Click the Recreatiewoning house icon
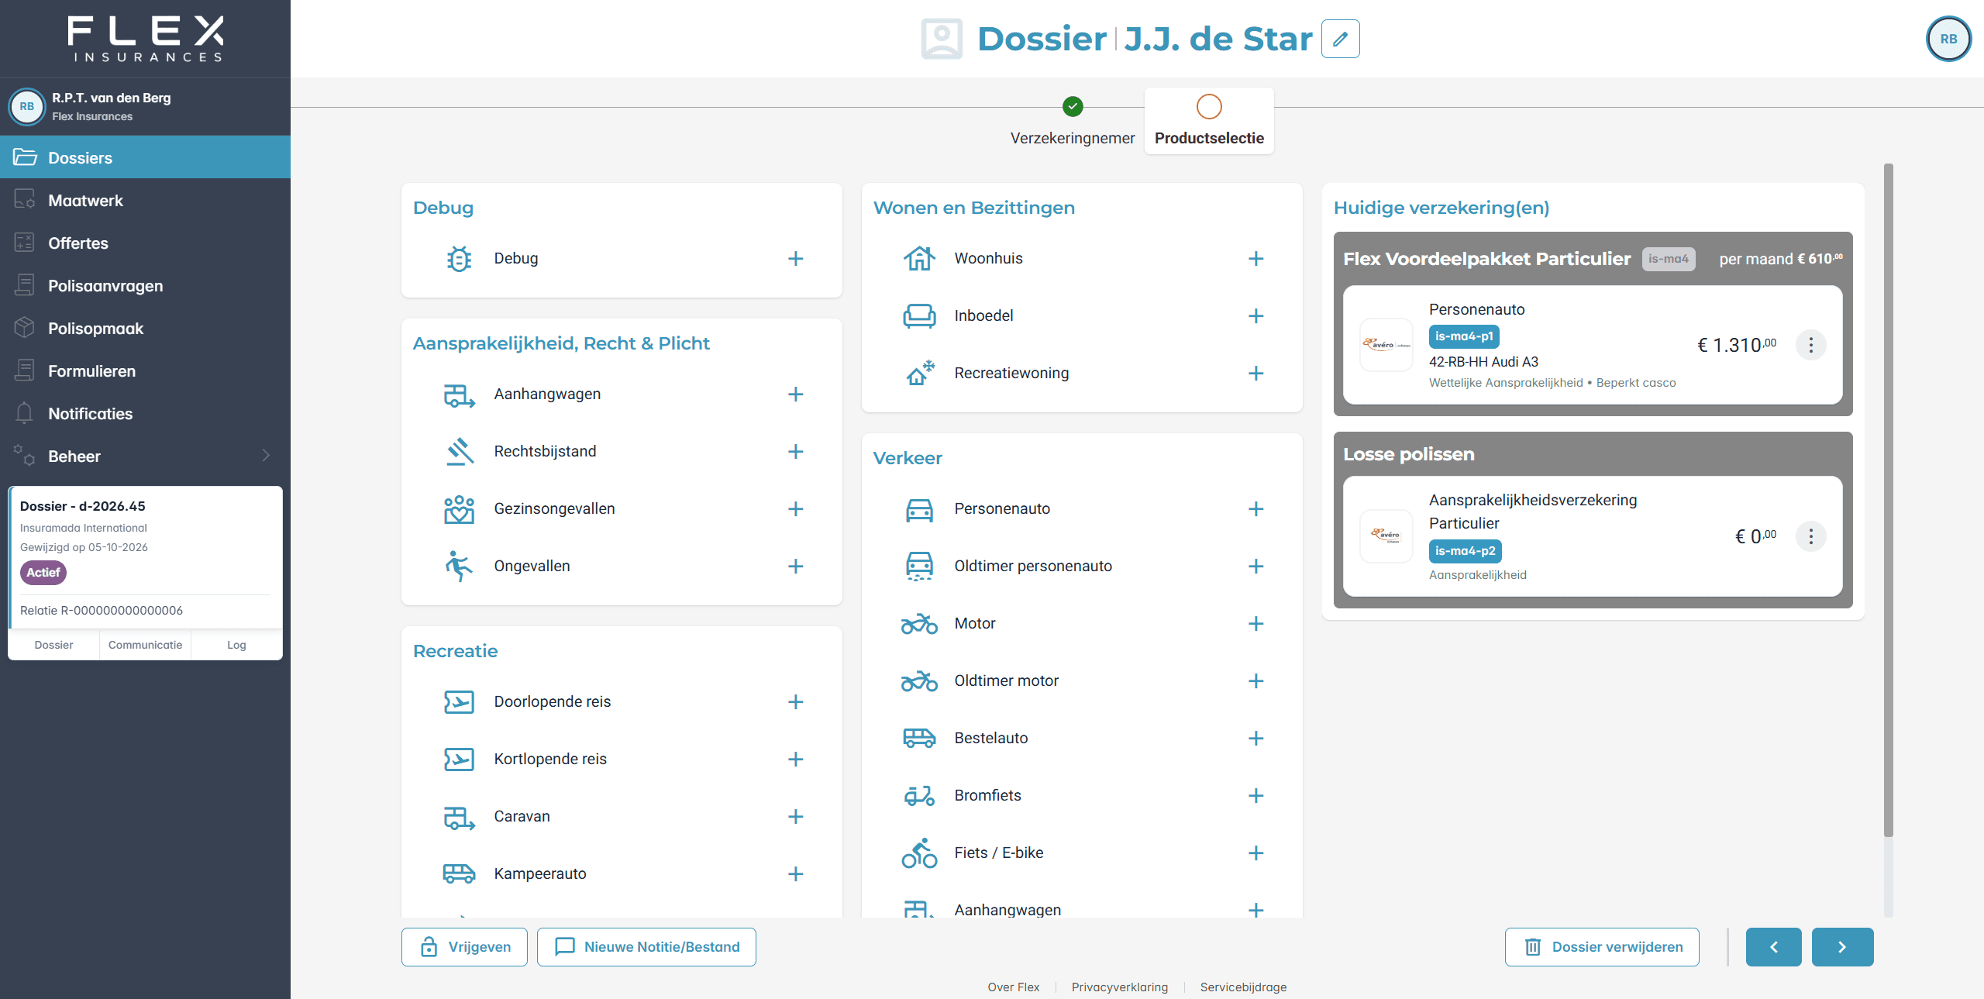 919,373
